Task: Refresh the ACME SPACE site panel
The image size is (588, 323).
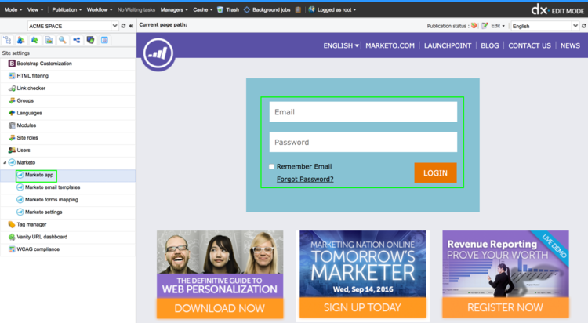Action: click(x=123, y=26)
